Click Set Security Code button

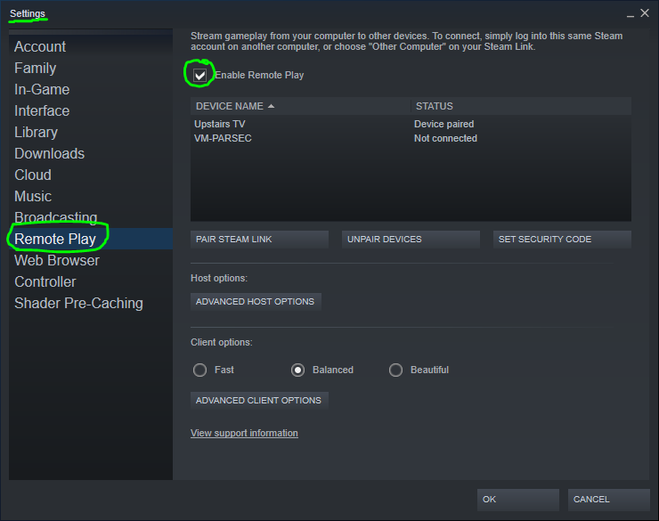tap(562, 239)
